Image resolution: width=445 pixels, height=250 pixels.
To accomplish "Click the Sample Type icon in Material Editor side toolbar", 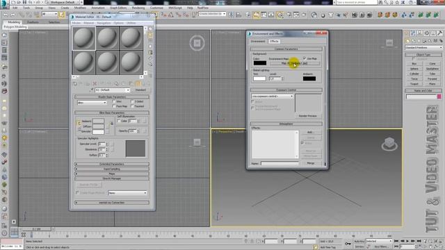I will (150, 29).
